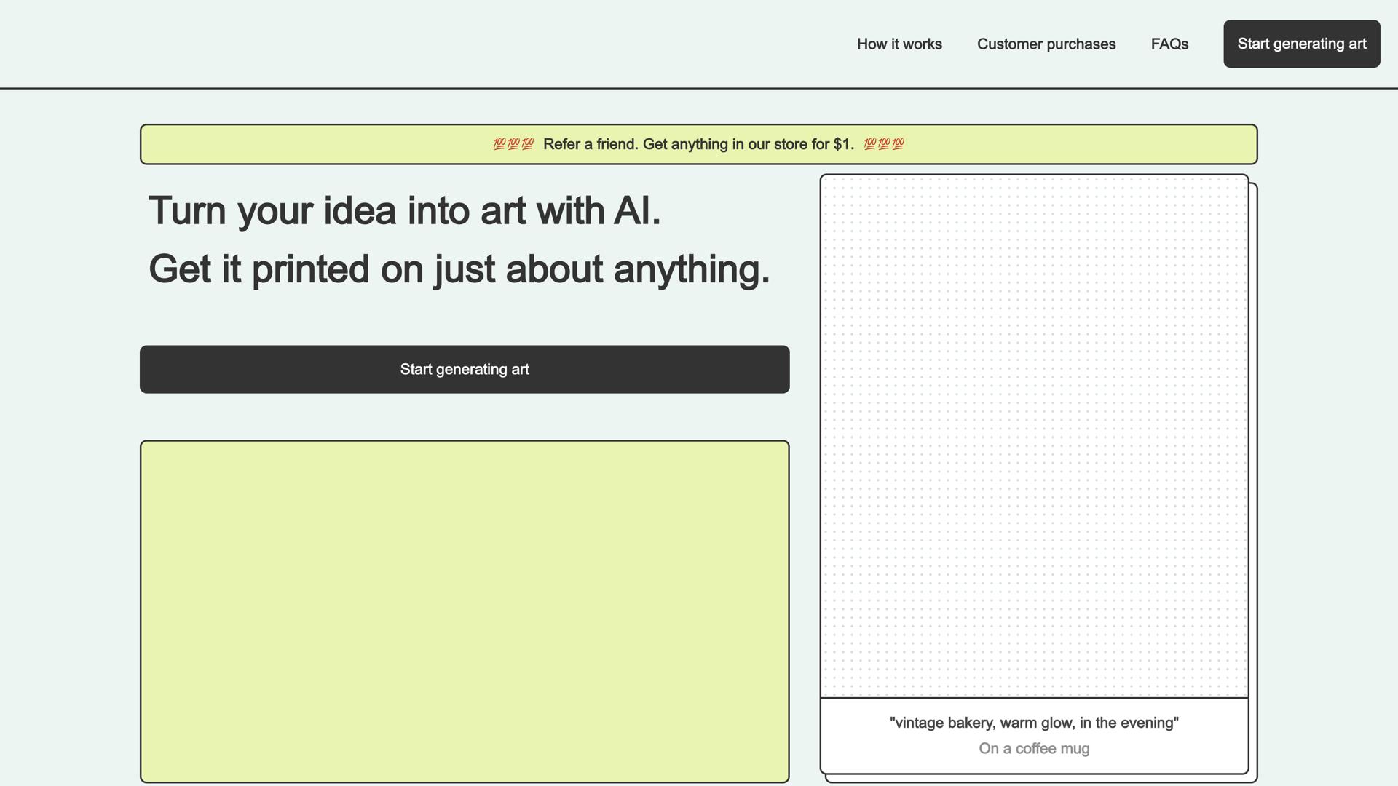Click 'Refer a friend' text in banner

[590, 144]
